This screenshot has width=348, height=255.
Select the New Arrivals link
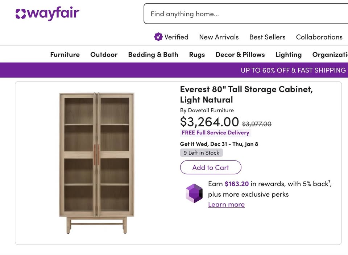[x=219, y=37]
